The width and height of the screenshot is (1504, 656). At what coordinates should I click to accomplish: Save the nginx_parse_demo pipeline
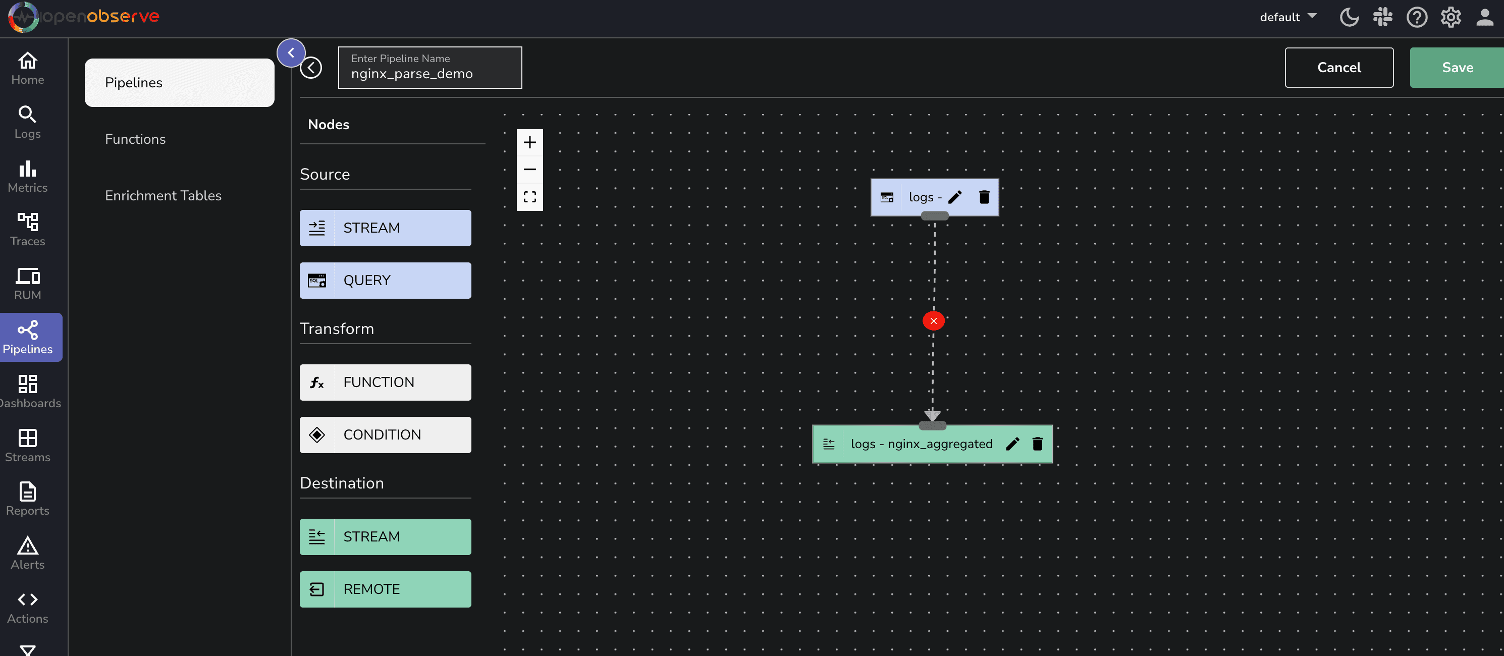click(x=1456, y=67)
